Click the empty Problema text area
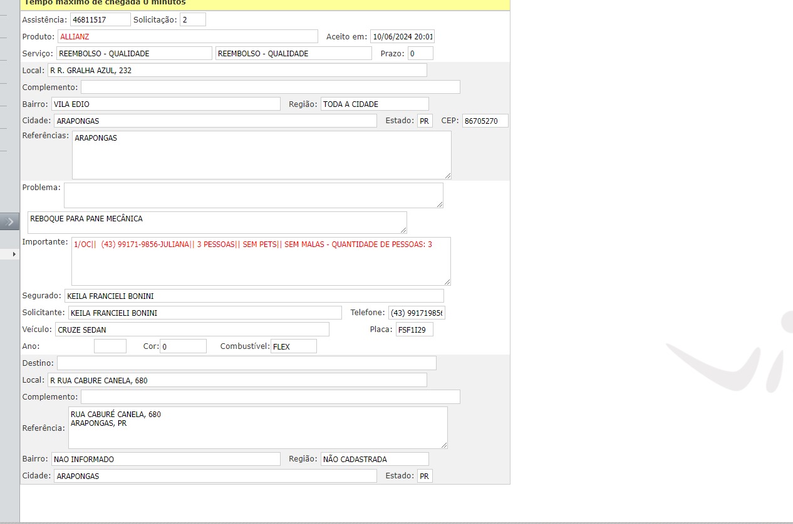Viewport: 793px width, 524px height. pos(254,196)
